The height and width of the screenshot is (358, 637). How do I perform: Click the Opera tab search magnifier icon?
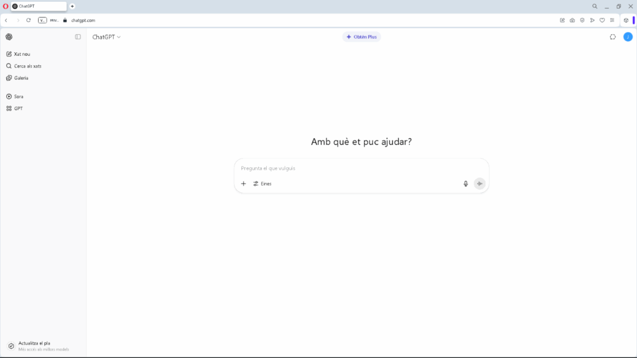point(595,6)
